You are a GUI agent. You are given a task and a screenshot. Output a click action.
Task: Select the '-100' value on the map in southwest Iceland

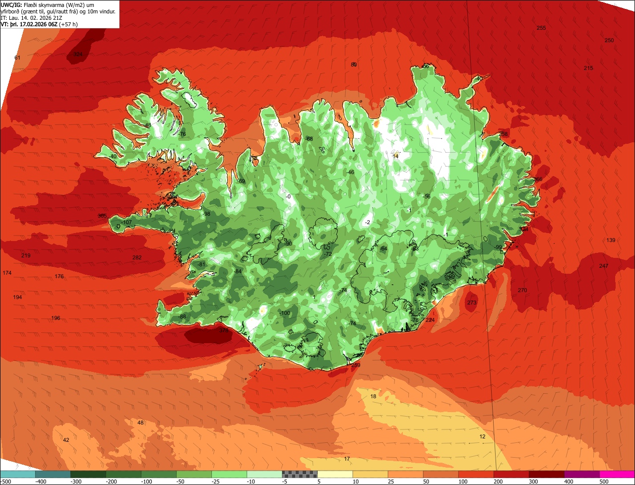(284, 313)
